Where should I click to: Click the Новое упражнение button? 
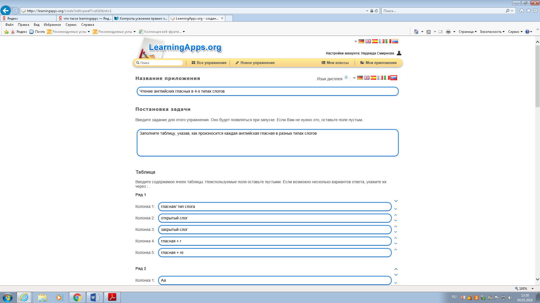255,63
